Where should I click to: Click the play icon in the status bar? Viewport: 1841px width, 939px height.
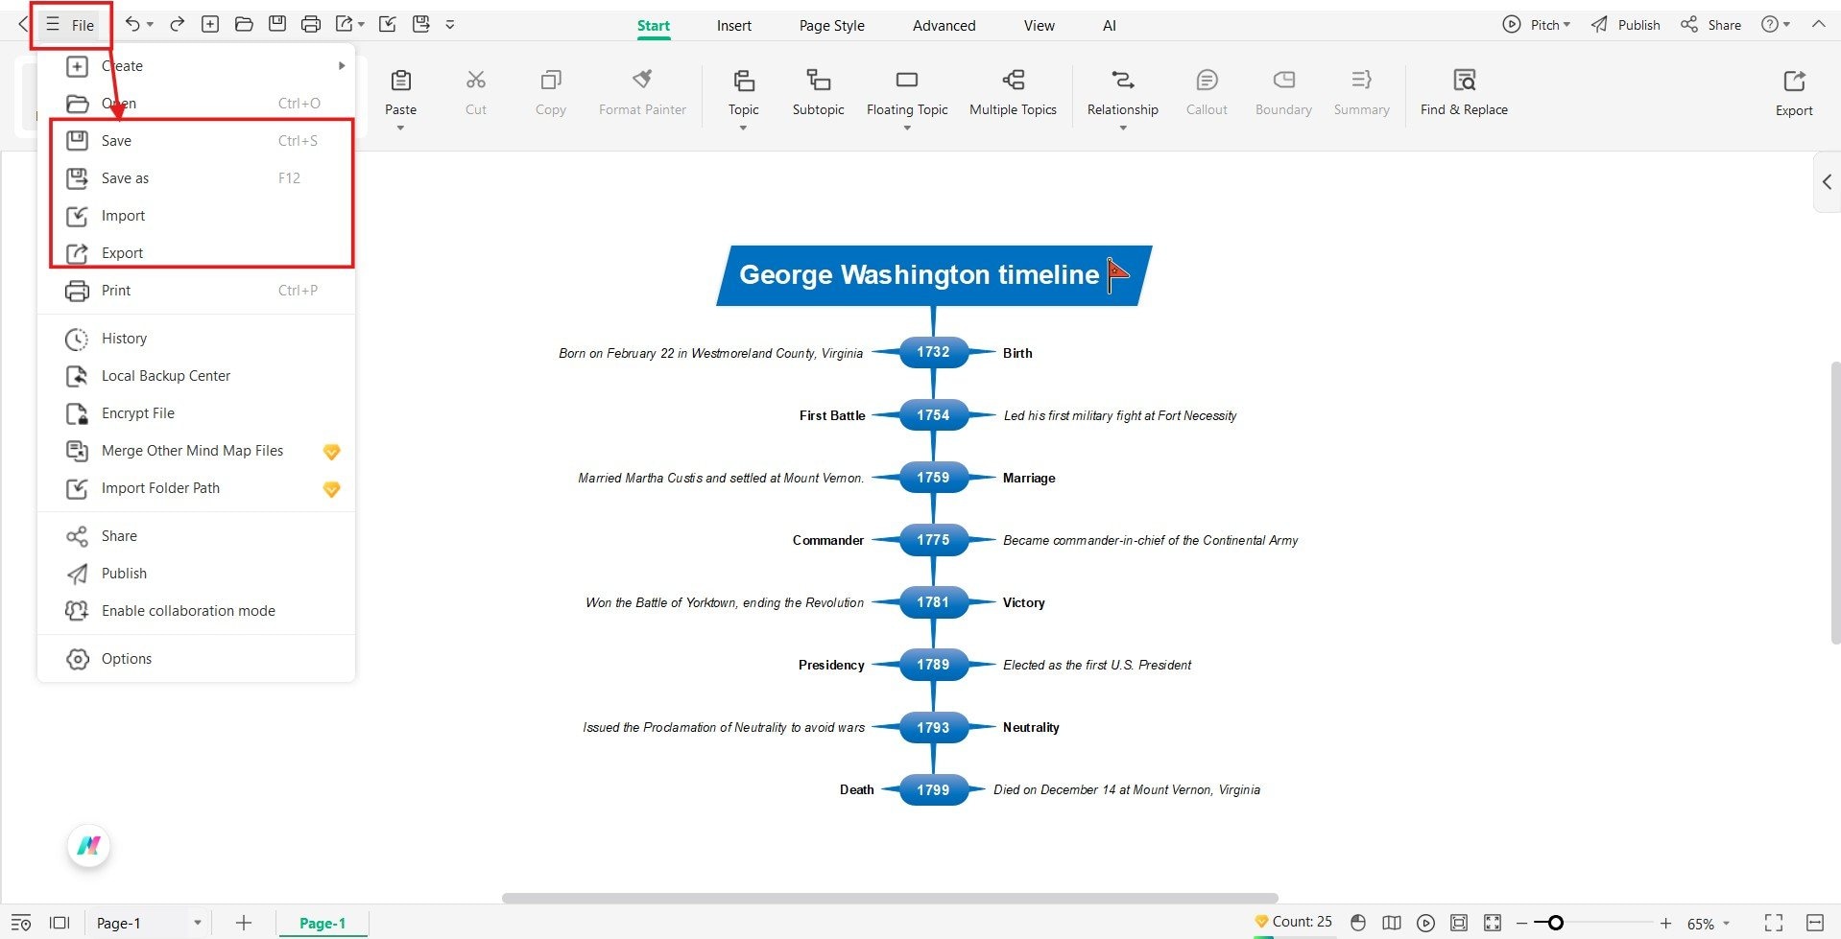1425,923
